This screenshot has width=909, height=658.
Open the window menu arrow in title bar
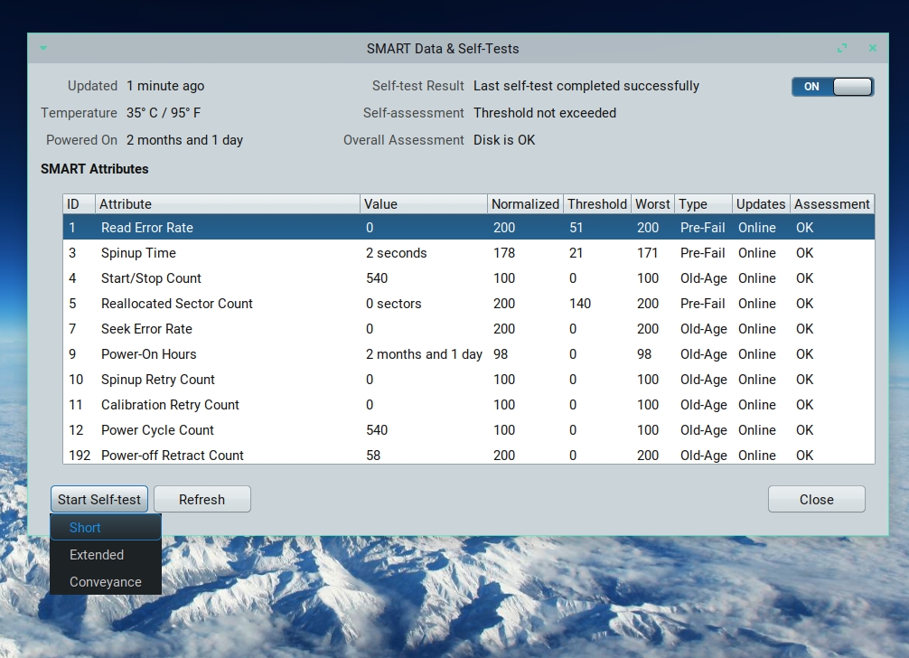click(x=42, y=49)
